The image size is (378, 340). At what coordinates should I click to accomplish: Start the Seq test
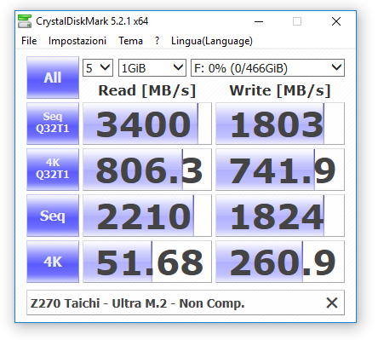[x=53, y=216]
